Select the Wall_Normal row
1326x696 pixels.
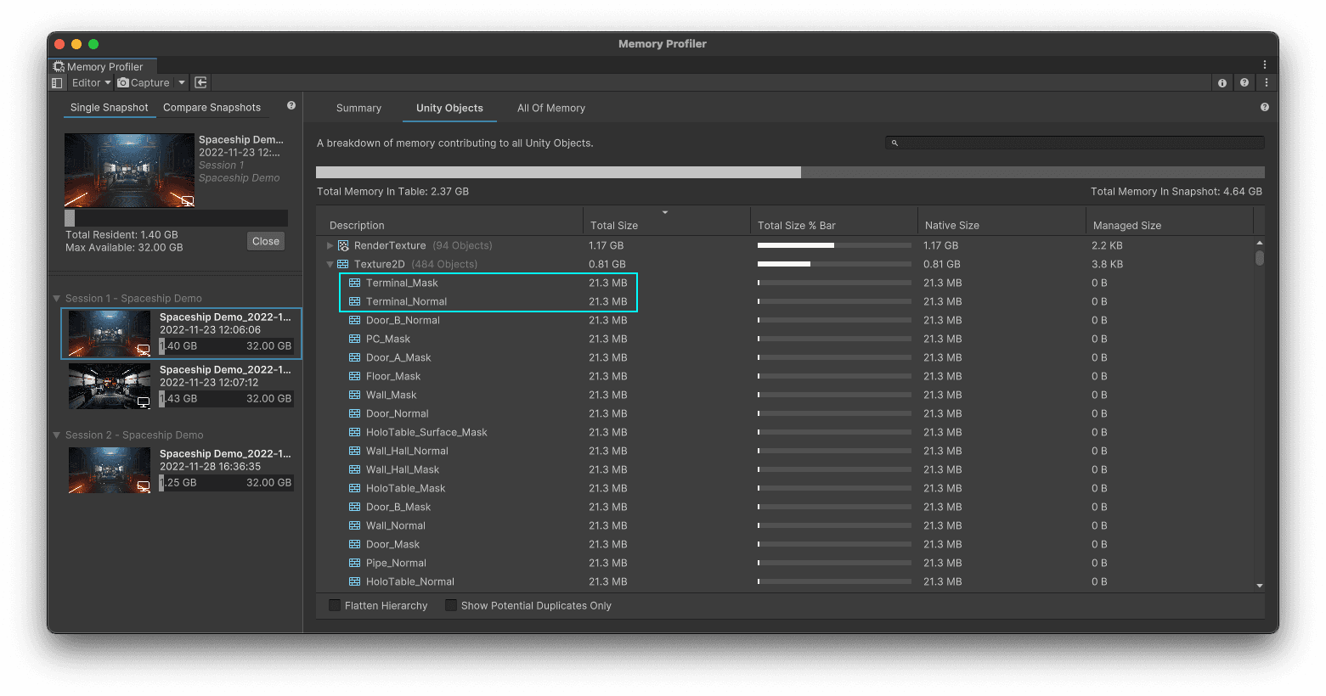pos(787,525)
